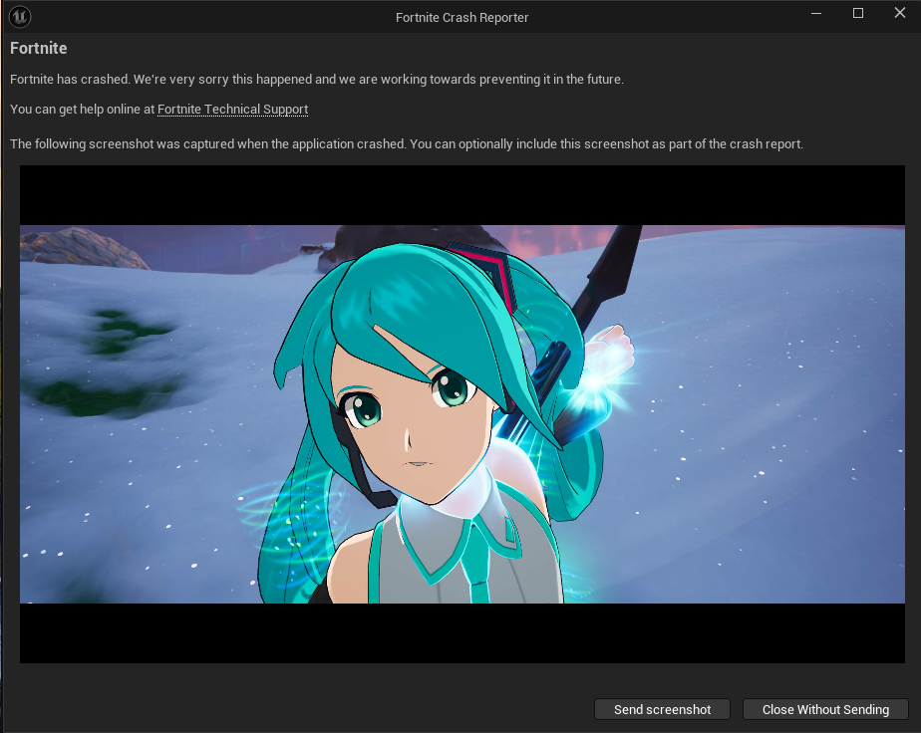The width and height of the screenshot is (921, 733).
Task: Click the "Fortnite Crash Reporter" title text
Action: pyautogui.click(x=461, y=18)
